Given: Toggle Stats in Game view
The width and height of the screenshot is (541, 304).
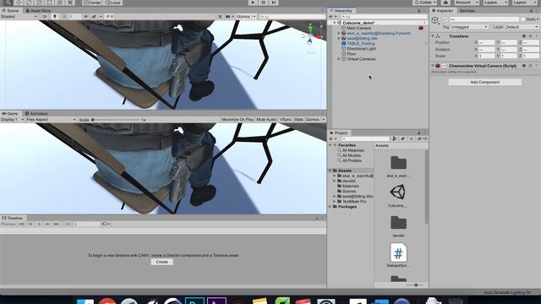Looking at the screenshot, I should tap(298, 120).
